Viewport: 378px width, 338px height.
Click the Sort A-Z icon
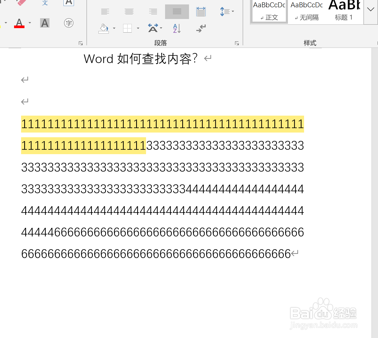coord(177,28)
